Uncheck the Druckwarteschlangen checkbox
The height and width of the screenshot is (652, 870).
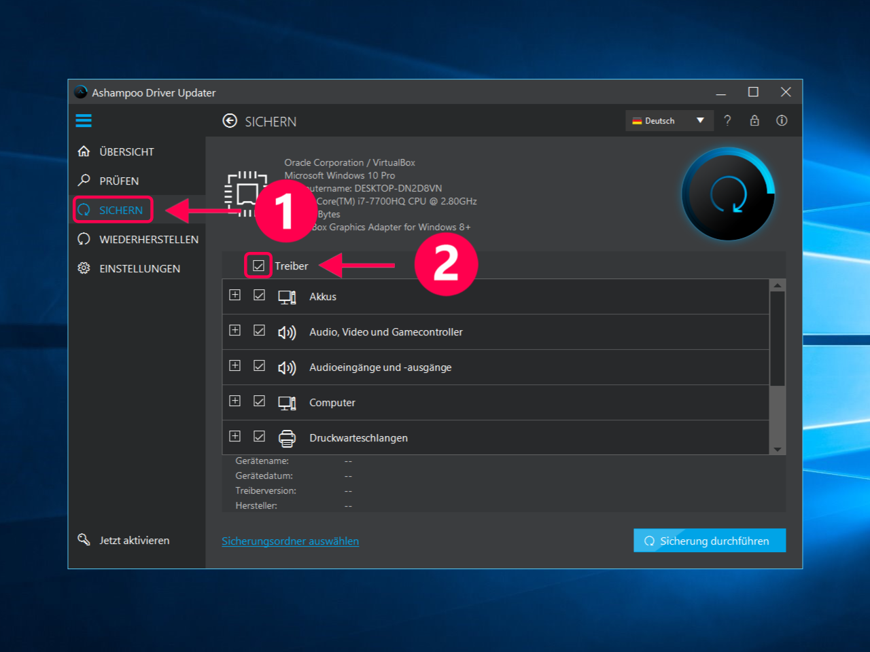click(x=259, y=436)
